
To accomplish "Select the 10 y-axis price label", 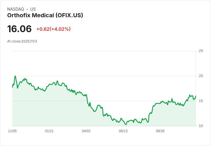I will [201, 126].
